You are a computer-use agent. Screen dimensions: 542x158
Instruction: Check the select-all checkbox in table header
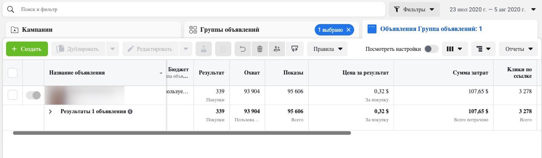coord(13,73)
